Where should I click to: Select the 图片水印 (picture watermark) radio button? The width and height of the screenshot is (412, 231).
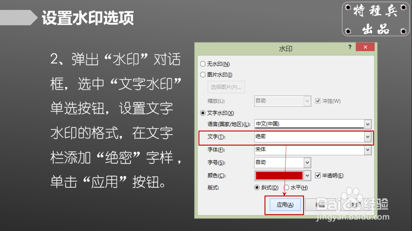(x=203, y=75)
